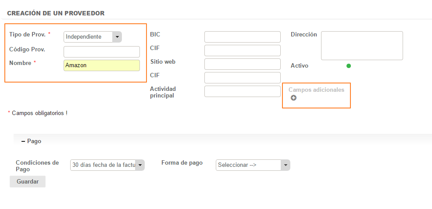Screen dimensions: 432x209
Task: Click inside the Dirección text area
Action: coord(361,46)
